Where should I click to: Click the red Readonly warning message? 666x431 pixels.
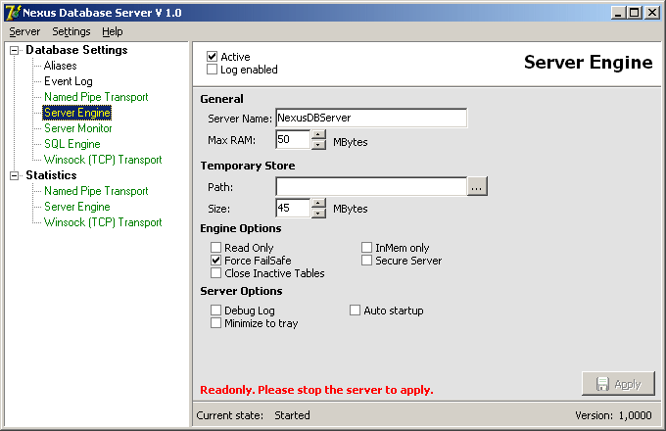click(x=317, y=390)
